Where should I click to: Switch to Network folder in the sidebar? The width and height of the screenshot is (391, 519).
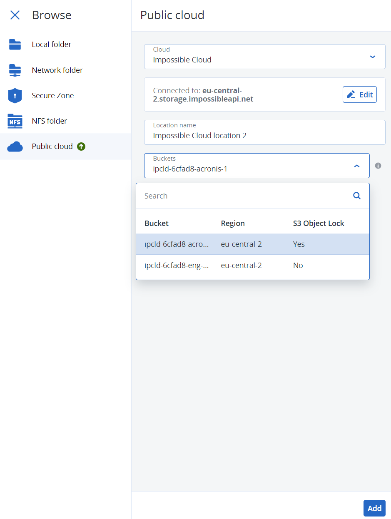tap(57, 70)
